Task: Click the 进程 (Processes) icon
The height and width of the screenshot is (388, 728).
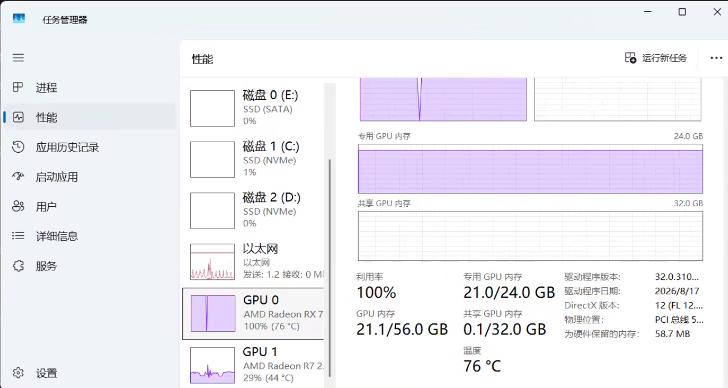Action: (x=18, y=88)
